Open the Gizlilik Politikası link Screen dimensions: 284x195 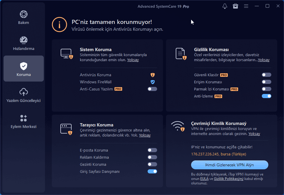pyautogui.click(x=229, y=179)
